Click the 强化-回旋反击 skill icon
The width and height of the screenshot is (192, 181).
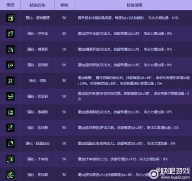coord(10,143)
